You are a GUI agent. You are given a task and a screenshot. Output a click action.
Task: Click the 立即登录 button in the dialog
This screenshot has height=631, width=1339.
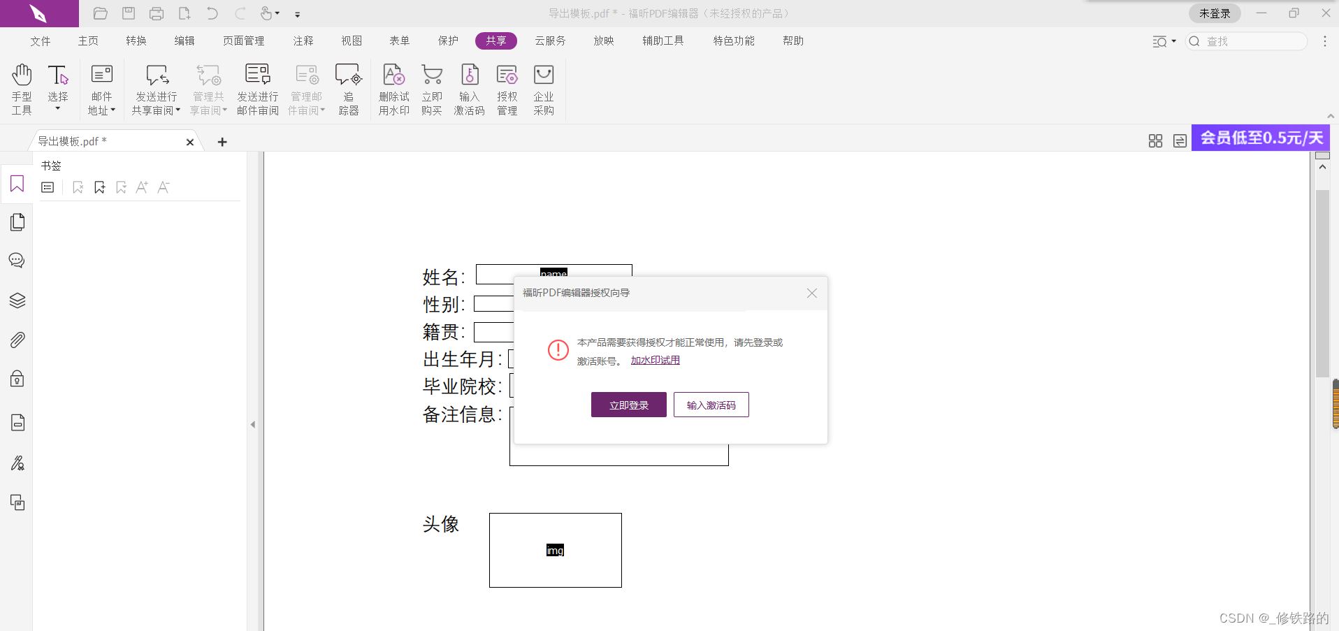[x=628, y=405]
